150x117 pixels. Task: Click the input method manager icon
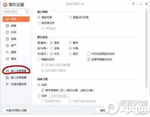pos(7,71)
